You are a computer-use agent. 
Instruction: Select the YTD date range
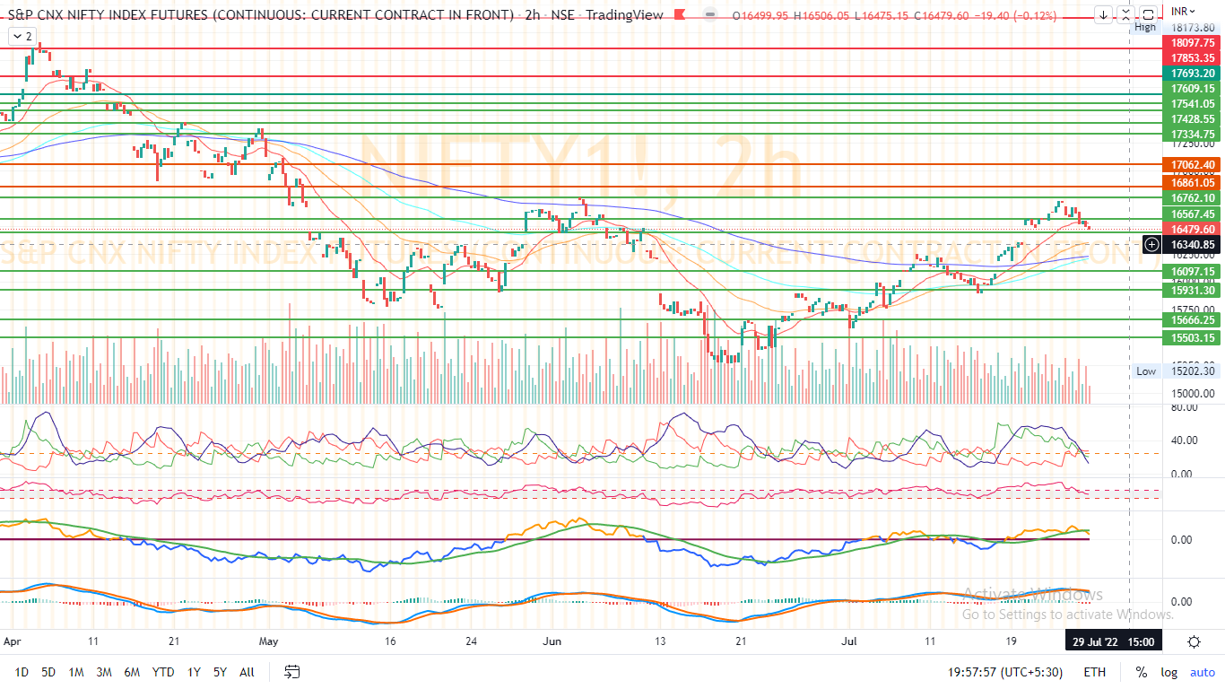(x=163, y=672)
